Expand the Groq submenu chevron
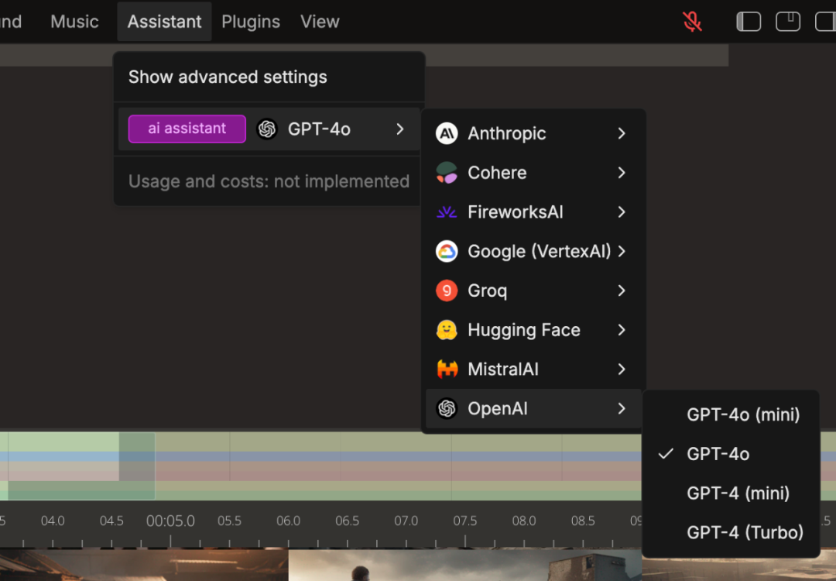 (622, 290)
